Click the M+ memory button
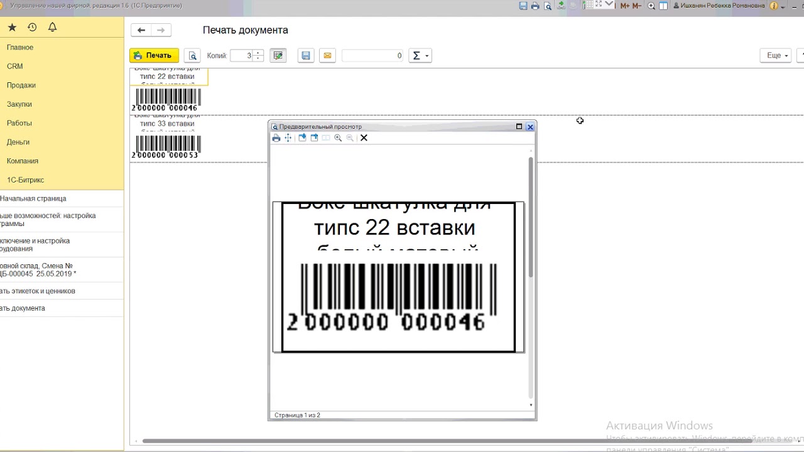 click(x=625, y=6)
